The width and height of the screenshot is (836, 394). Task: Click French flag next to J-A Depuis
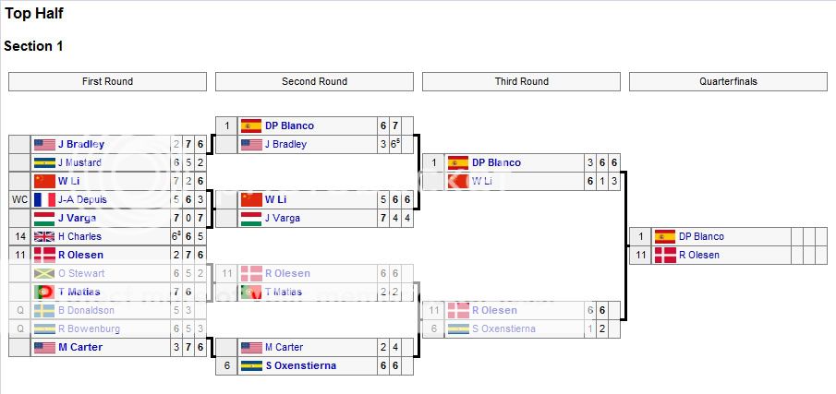44,199
